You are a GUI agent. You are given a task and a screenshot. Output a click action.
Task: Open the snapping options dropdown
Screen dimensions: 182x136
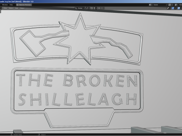point(95,8)
